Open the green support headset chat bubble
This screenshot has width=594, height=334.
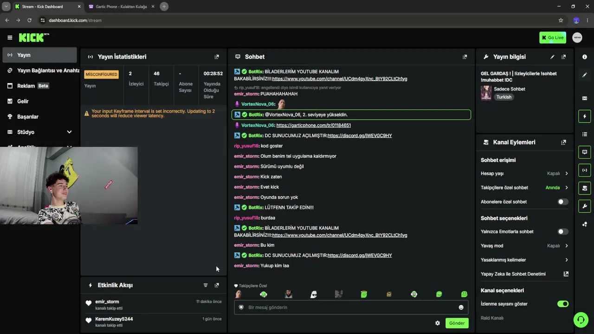581,320
